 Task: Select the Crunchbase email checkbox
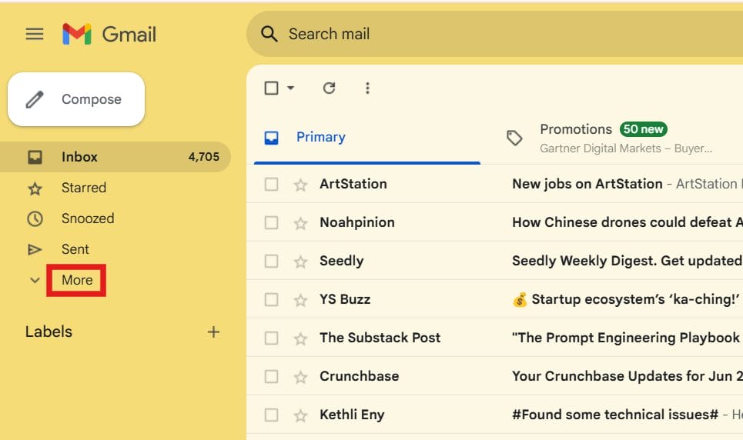click(x=271, y=376)
